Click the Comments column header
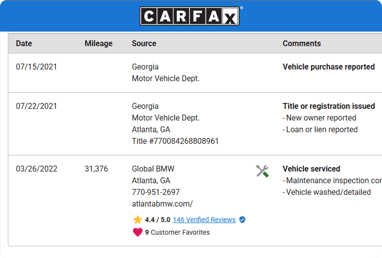 pos(301,43)
